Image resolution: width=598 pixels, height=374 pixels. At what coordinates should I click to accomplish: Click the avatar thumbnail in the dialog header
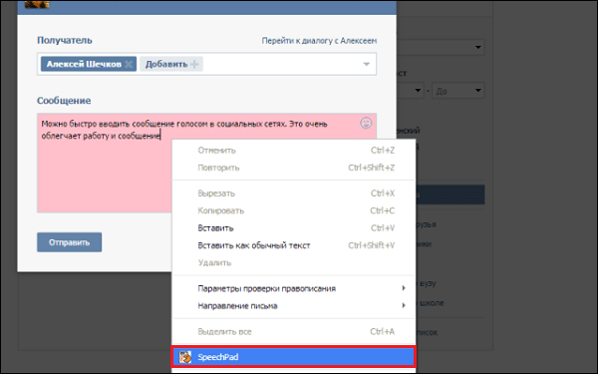pyautogui.click(x=37, y=4)
